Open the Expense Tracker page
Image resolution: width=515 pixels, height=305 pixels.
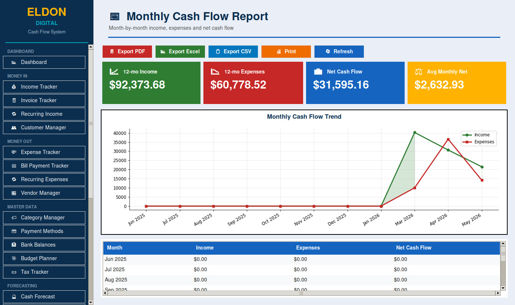coord(44,152)
